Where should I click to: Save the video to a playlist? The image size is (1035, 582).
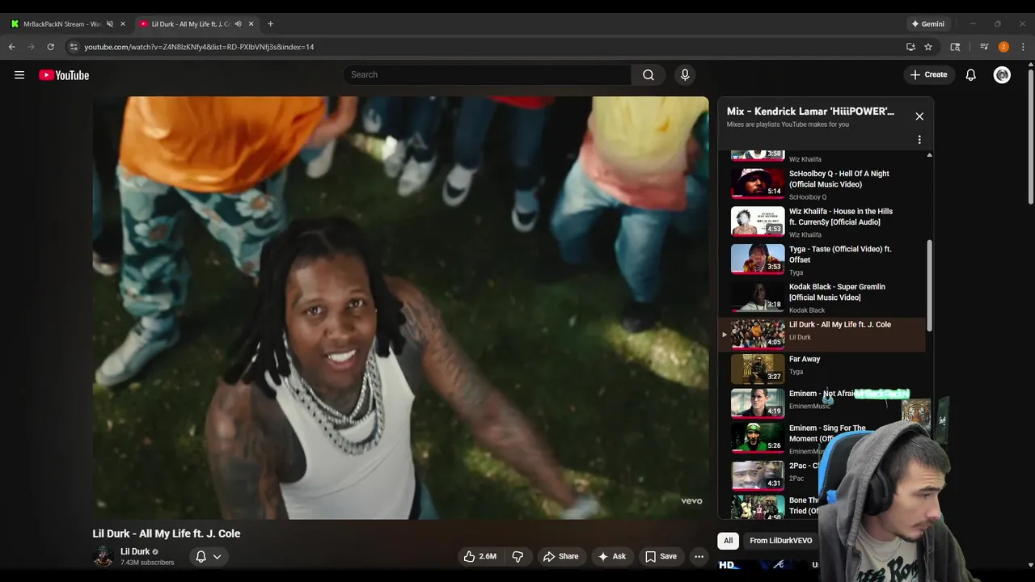(x=660, y=556)
